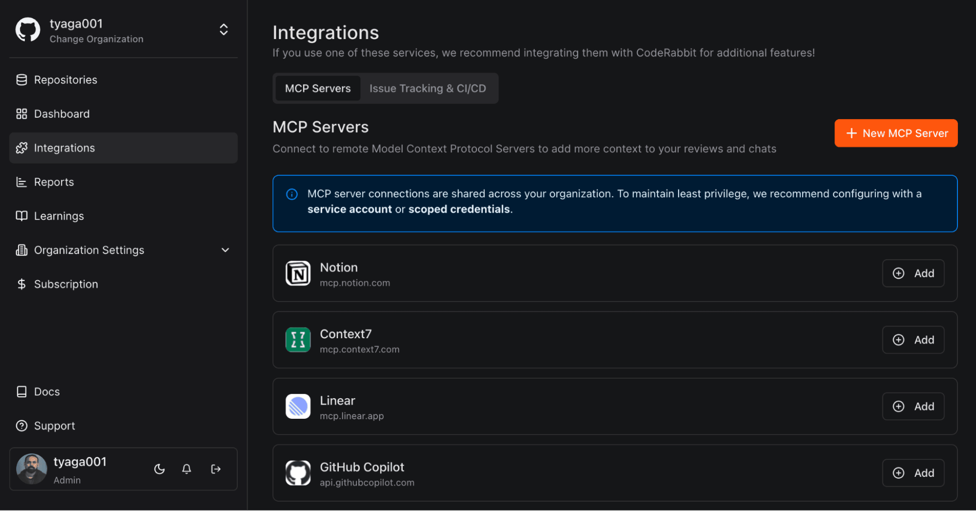Expand the Organization Settings menu
976x511 pixels.
(x=225, y=250)
